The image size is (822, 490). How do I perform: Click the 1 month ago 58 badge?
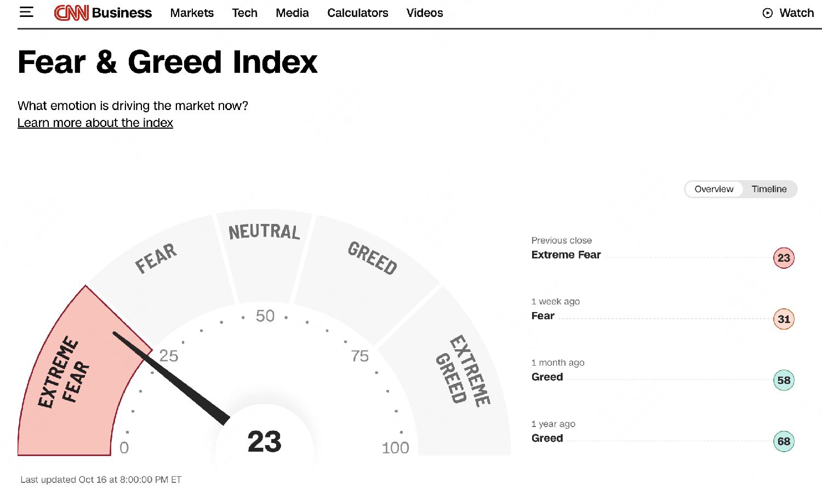coord(784,381)
